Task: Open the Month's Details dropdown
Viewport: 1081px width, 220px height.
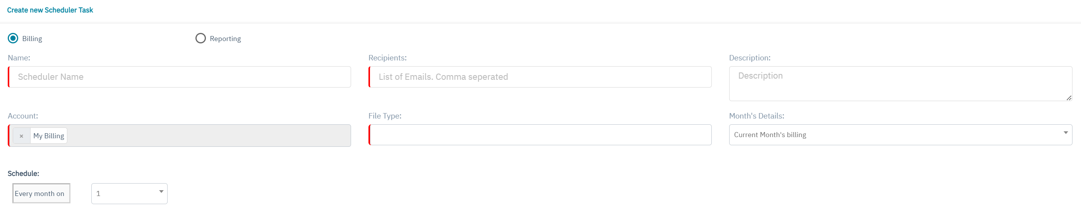Action: [900, 135]
